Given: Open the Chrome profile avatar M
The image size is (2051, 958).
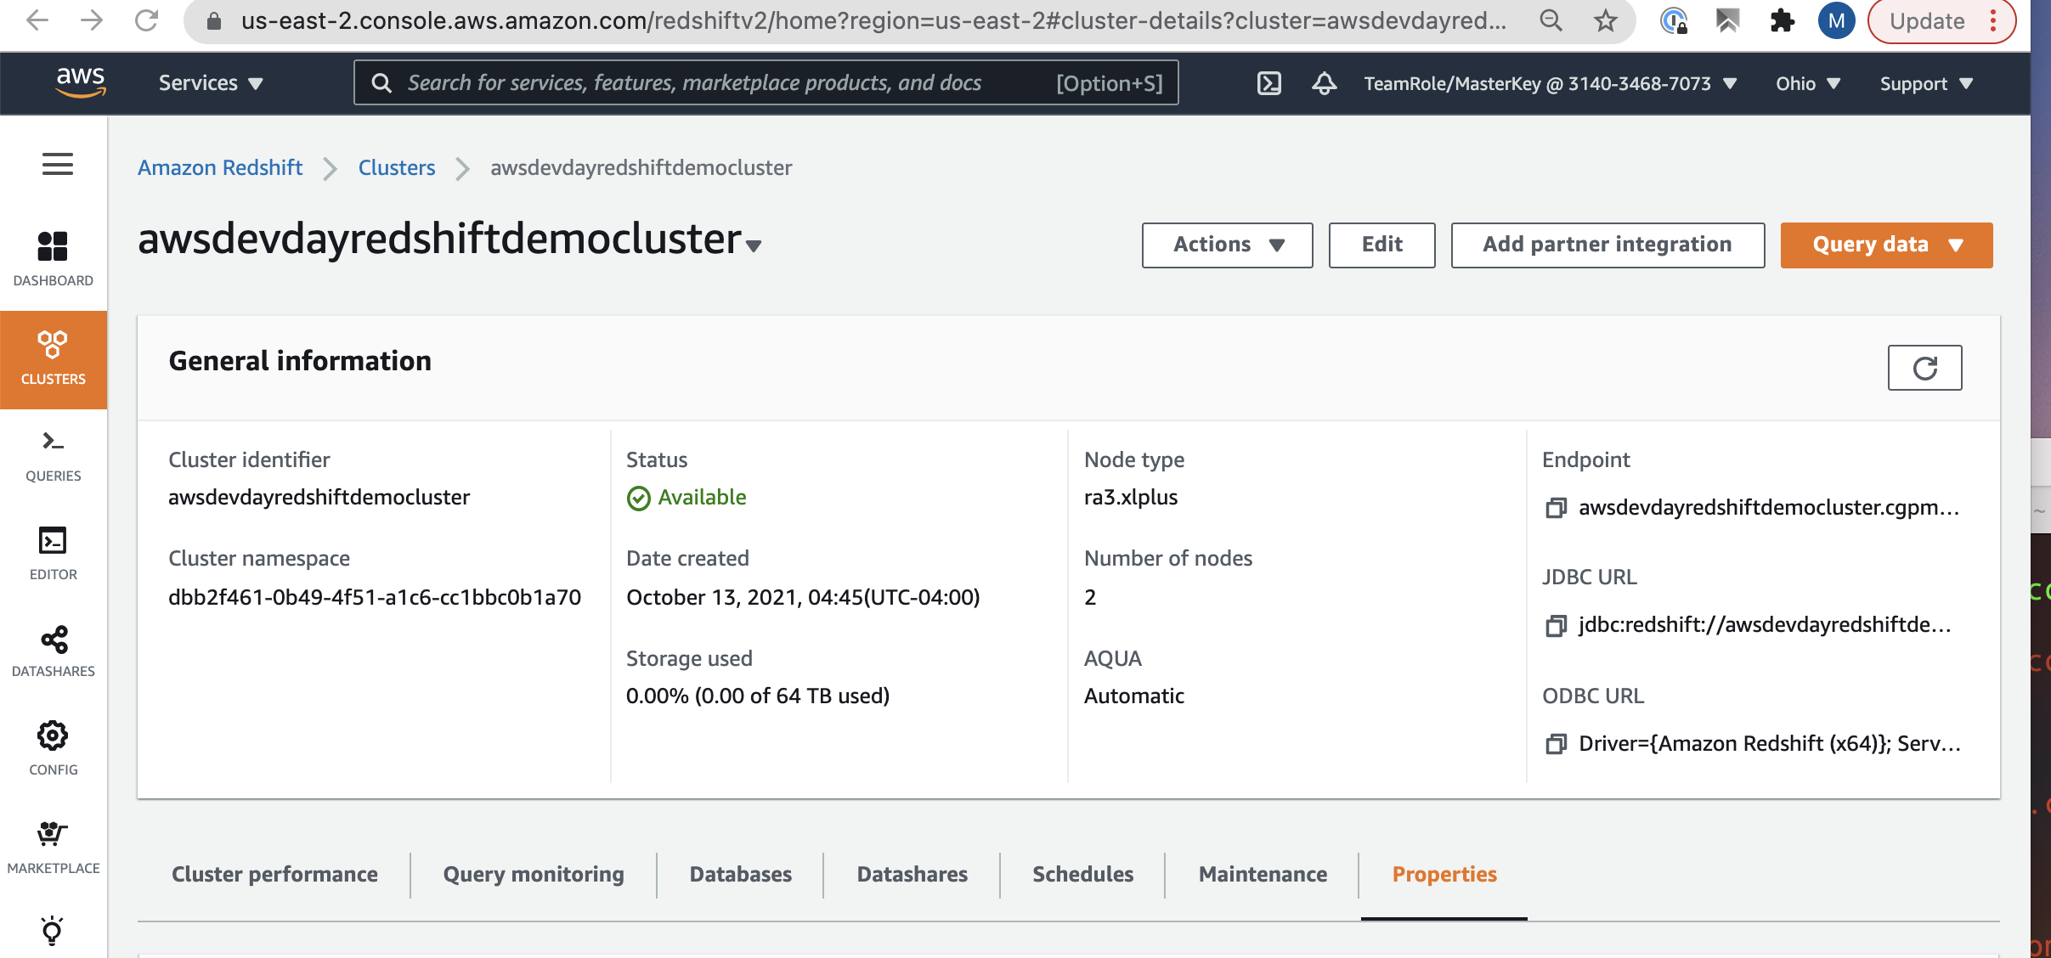Looking at the screenshot, I should pyautogui.click(x=1836, y=20).
